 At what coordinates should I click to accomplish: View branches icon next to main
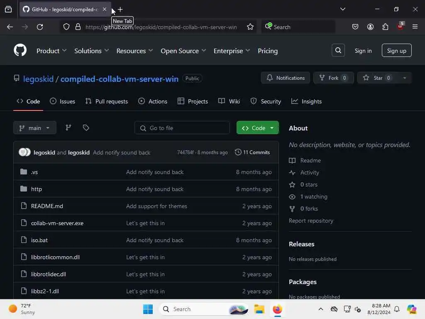(x=68, y=128)
